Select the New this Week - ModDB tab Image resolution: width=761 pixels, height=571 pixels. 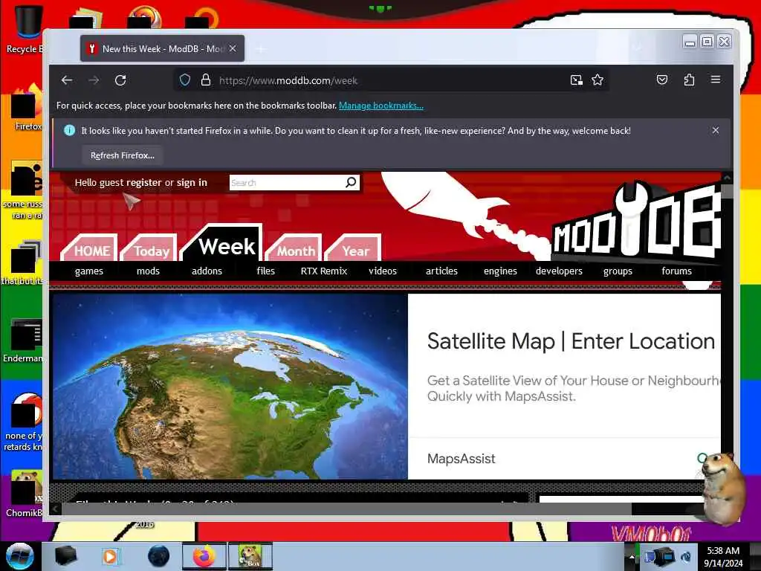pyautogui.click(x=162, y=48)
